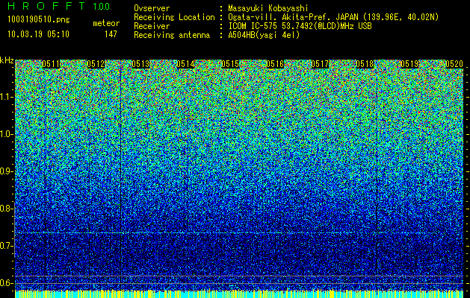Click the HROFFT 1.0.0 title text

(58, 6)
